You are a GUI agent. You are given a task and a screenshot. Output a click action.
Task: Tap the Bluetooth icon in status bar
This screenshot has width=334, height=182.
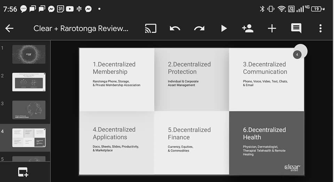click(262, 9)
